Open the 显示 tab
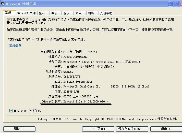Image resolution: width=182 pixels, height=133 pixels. (43, 13)
